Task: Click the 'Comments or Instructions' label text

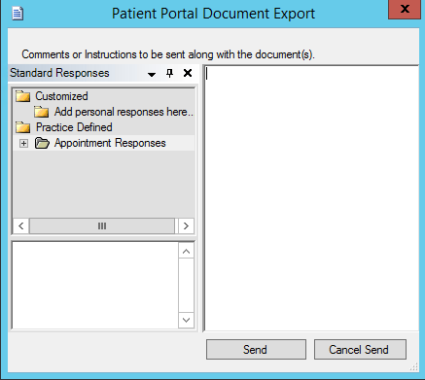Action: 168,54
